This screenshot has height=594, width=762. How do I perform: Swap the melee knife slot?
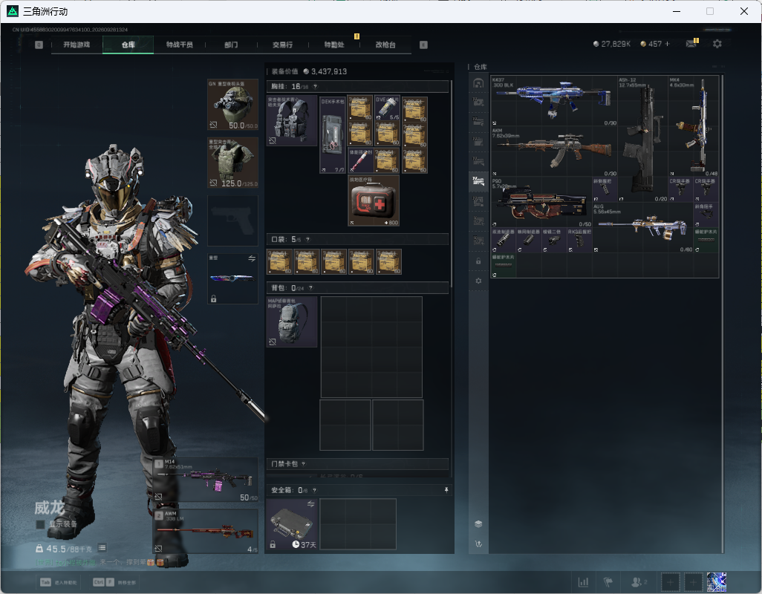pyautogui.click(x=252, y=258)
